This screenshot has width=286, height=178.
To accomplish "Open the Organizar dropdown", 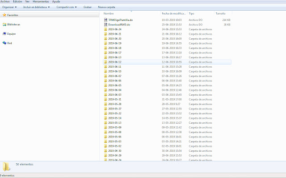I will pyautogui.click(x=10, y=7).
